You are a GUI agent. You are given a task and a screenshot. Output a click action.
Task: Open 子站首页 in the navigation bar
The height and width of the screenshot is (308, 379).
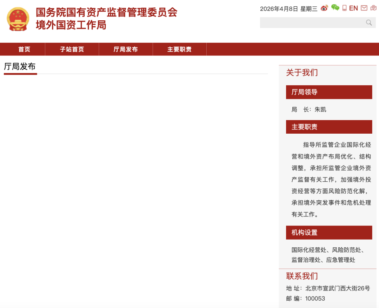pos(72,49)
